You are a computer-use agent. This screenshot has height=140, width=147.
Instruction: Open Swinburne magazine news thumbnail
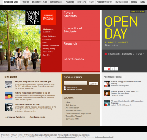coord(9,107)
